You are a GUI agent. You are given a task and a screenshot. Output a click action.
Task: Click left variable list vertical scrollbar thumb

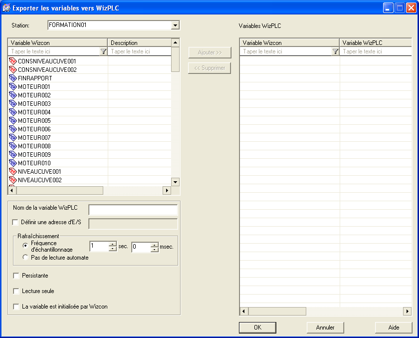click(175, 59)
